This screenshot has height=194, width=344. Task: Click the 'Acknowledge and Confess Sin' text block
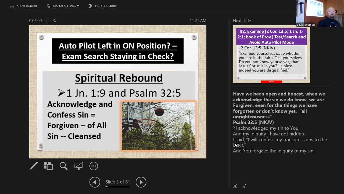click(80, 120)
